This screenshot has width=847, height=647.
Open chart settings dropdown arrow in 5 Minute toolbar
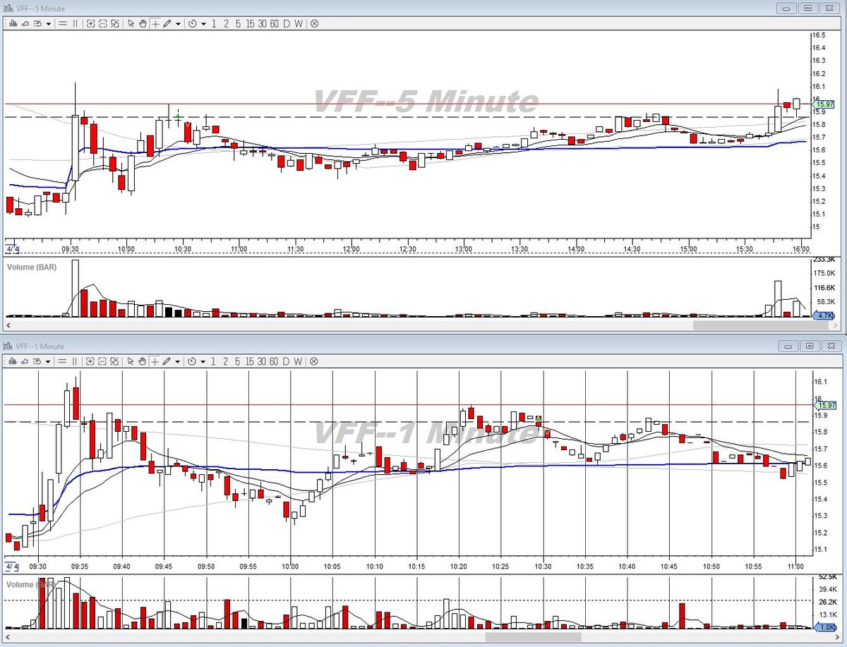[x=48, y=23]
